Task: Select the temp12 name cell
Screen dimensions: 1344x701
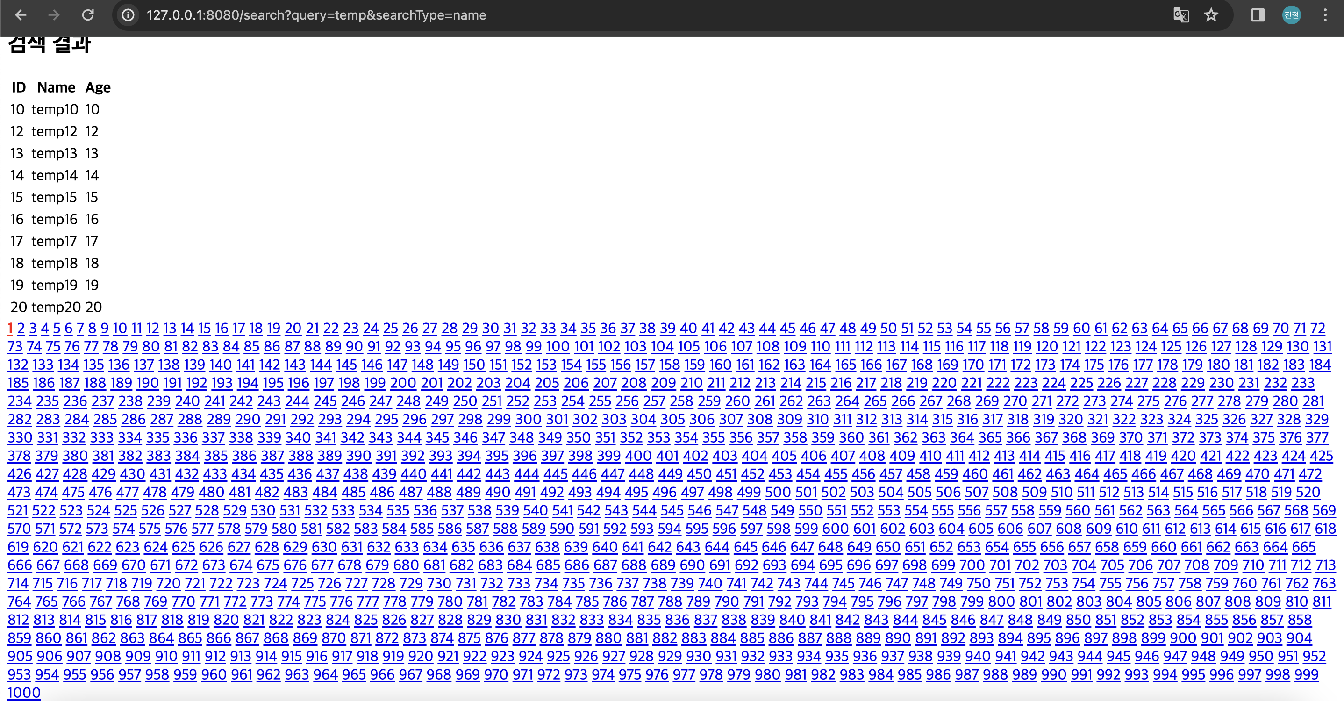Action: tap(54, 131)
